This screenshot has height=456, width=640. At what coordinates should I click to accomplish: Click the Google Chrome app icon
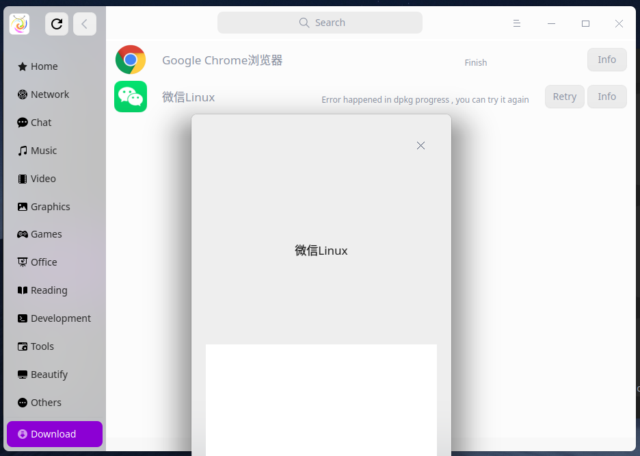[131, 60]
